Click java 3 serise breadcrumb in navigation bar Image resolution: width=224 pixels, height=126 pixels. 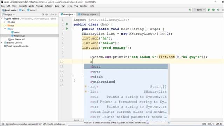(9, 10)
